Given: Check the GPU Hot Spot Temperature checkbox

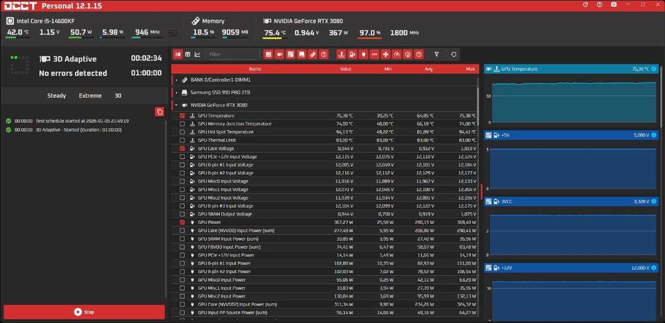Looking at the screenshot, I should pyautogui.click(x=182, y=132).
